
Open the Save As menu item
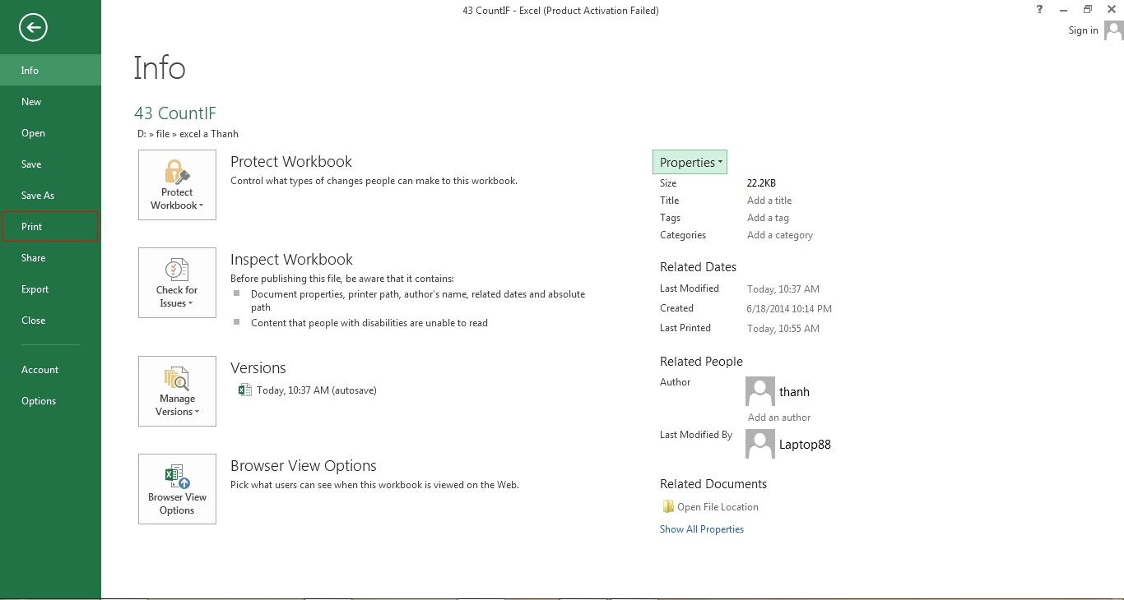(x=38, y=196)
